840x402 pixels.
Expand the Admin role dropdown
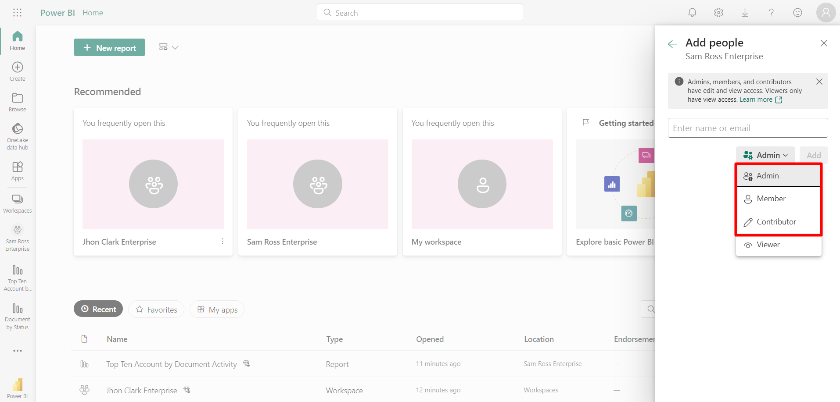765,155
